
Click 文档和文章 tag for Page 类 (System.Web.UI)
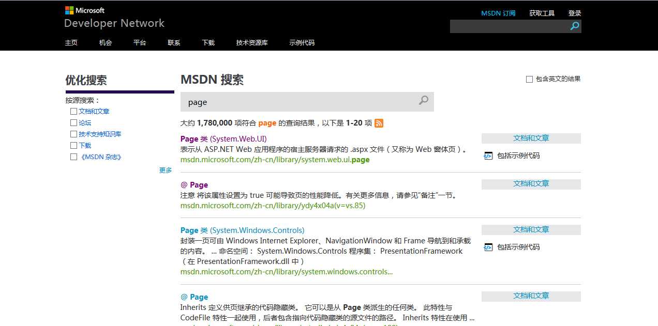point(531,138)
